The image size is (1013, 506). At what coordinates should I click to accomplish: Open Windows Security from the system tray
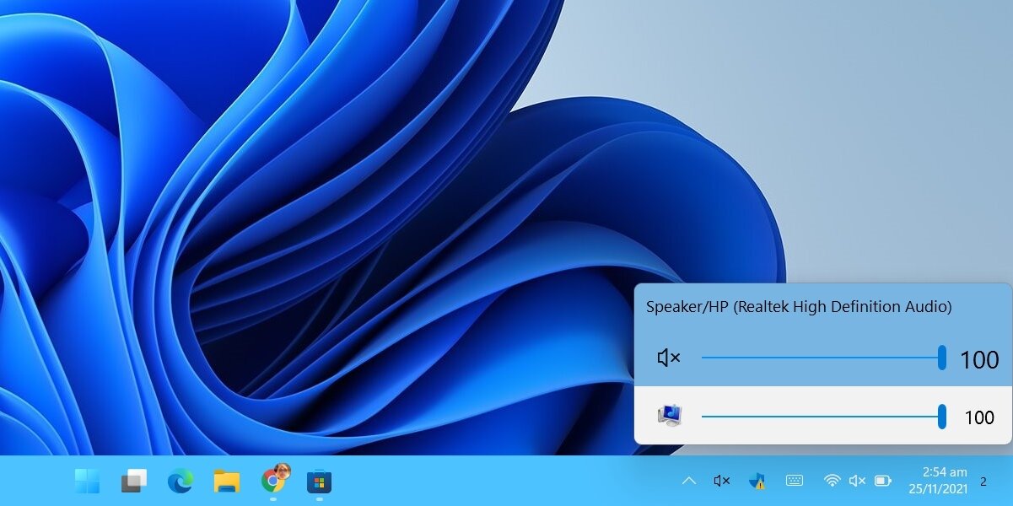tap(757, 481)
